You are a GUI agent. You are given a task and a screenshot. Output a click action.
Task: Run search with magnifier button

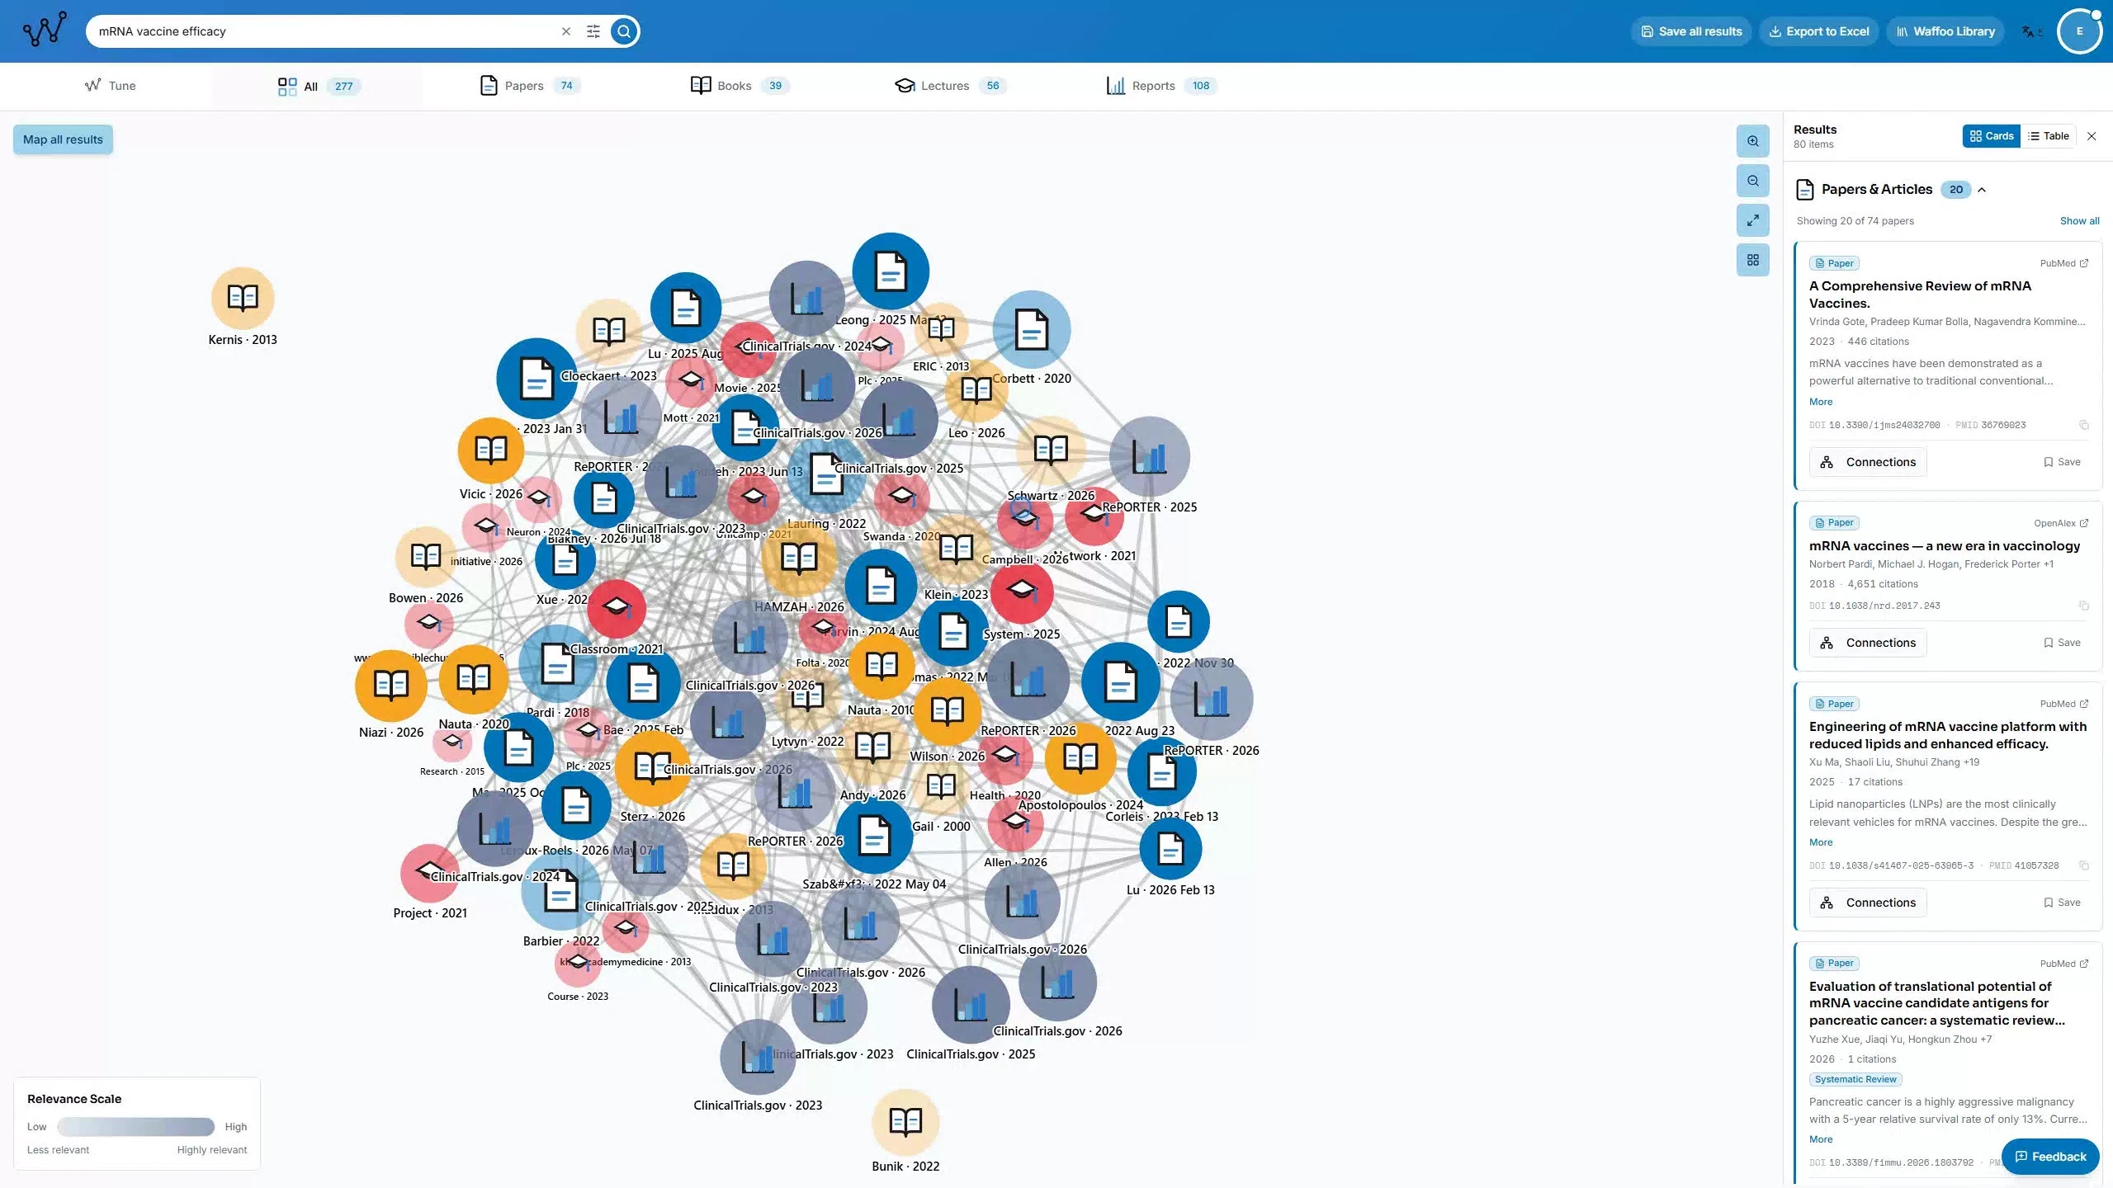[x=624, y=31]
